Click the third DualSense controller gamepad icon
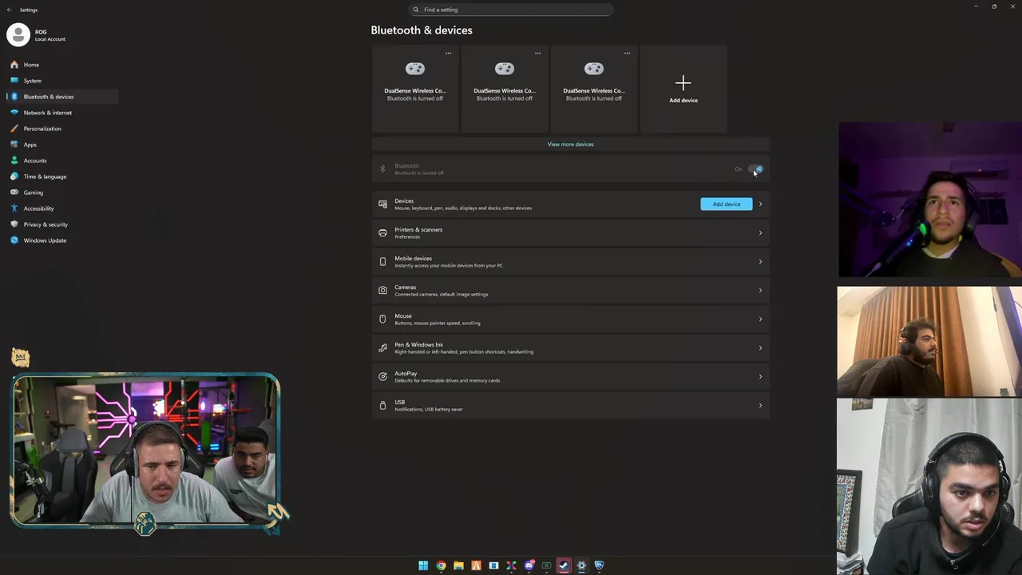The image size is (1022, 575). click(594, 69)
